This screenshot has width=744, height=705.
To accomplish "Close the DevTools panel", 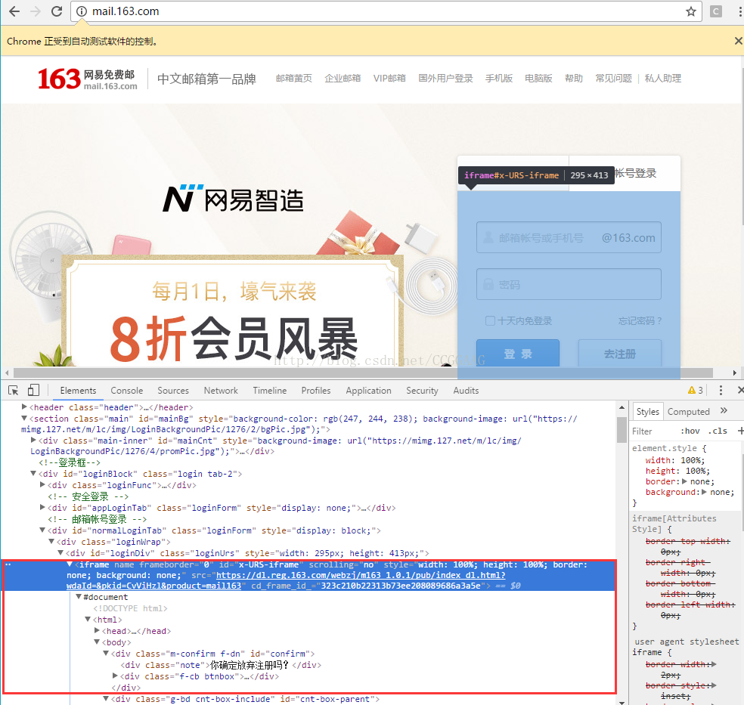I will coord(739,390).
